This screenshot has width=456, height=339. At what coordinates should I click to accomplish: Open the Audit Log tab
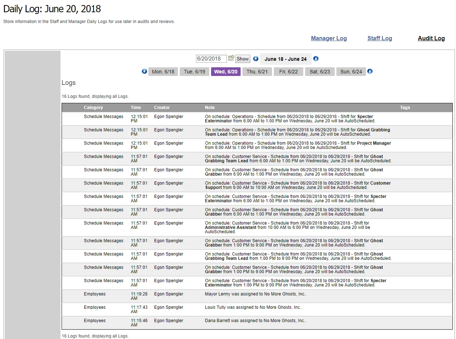pos(431,38)
